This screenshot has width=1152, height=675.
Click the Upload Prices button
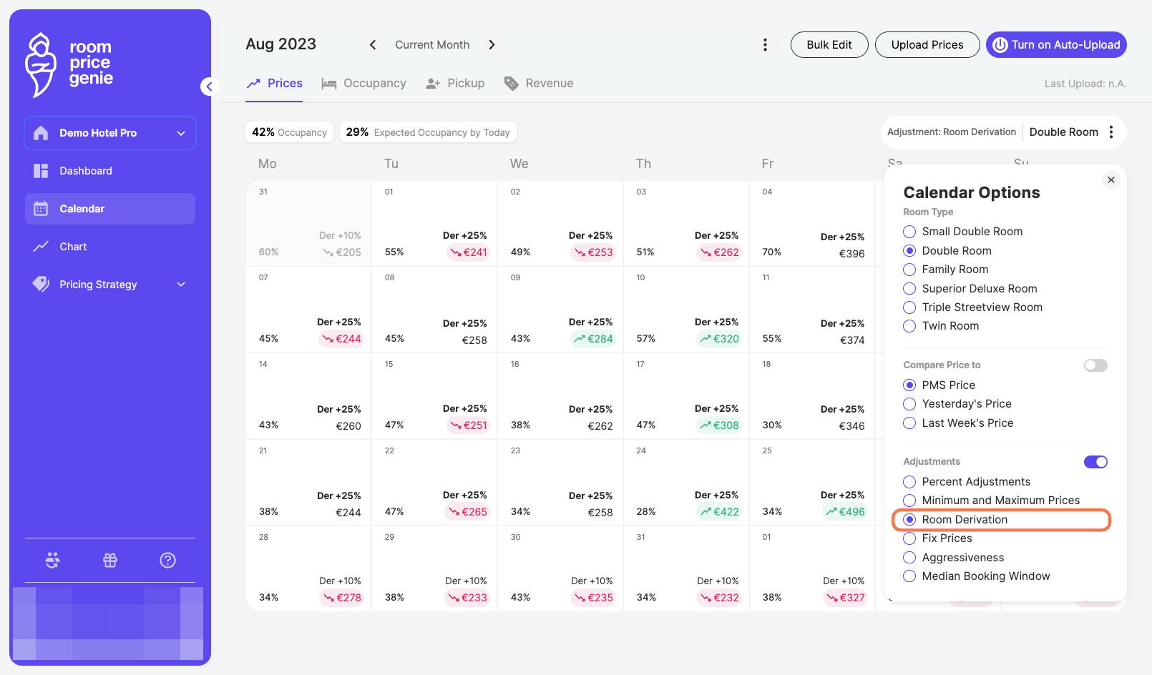(x=927, y=45)
